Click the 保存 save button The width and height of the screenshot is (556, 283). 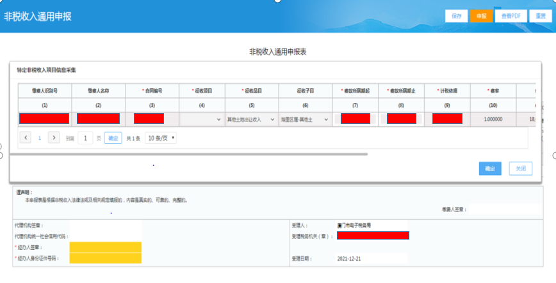[x=456, y=16]
